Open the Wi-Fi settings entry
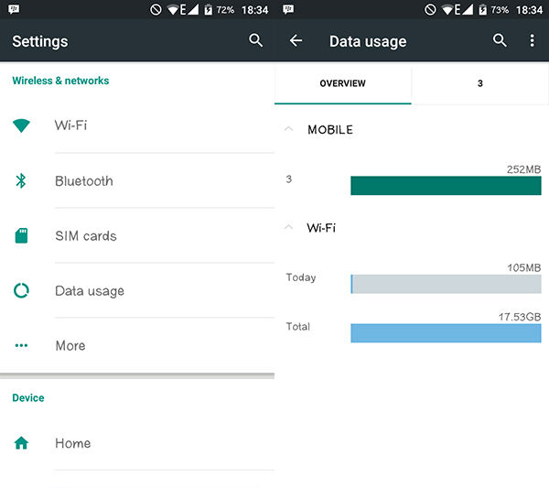The image size is (549, 488). click(137, 125)
